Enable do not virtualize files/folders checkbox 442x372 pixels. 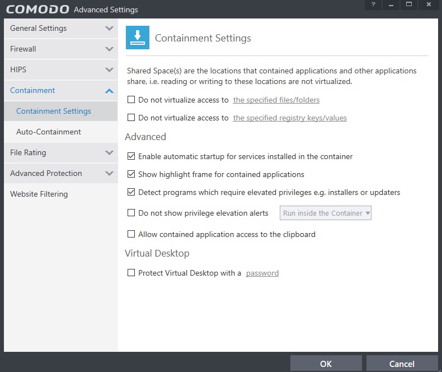point(131,100)
